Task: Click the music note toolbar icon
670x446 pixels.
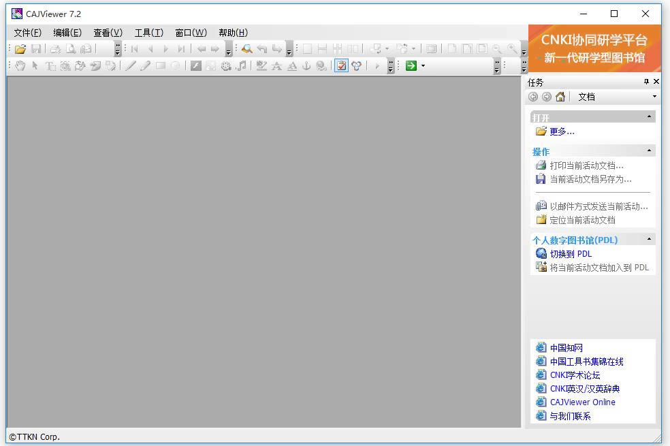Action: click(x=242, y=66)
